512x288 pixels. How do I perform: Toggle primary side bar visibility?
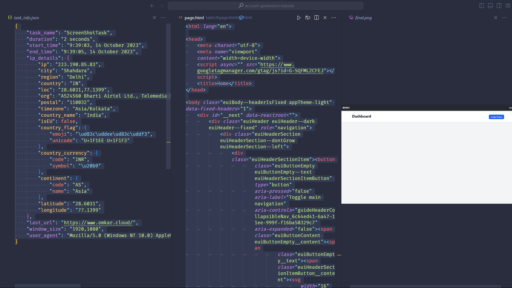tap(481, 6)
